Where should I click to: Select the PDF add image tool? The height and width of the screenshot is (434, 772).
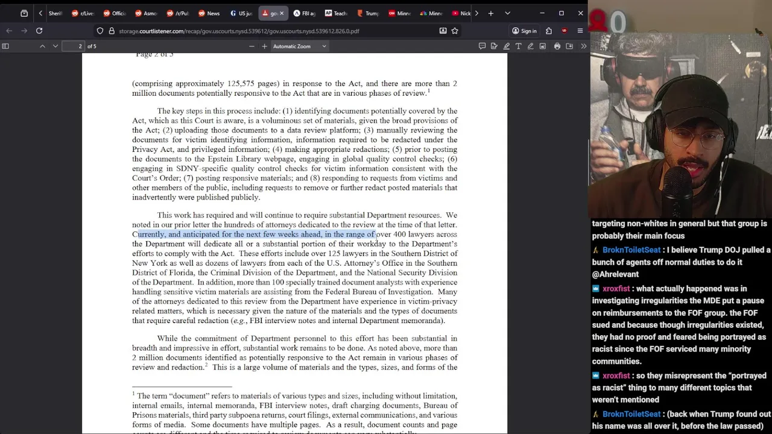[x=542, y=46]
